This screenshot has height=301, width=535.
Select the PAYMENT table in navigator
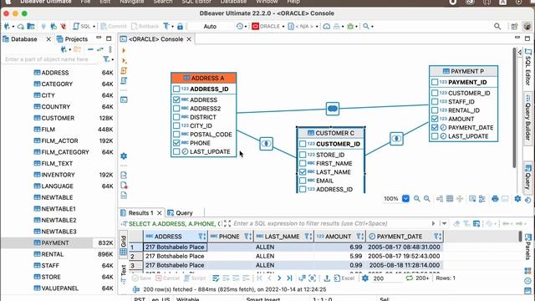point(55,242)
